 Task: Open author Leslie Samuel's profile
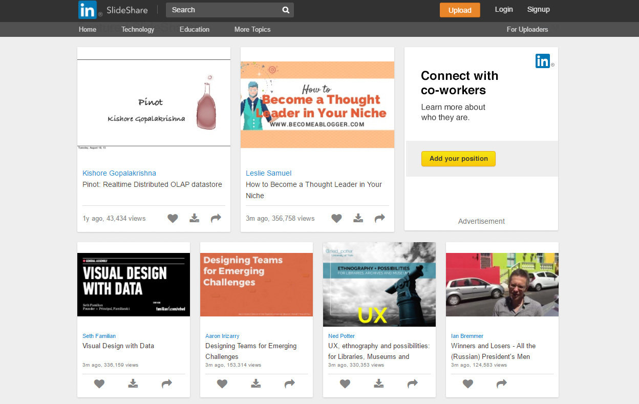click(x=269, y=173)
